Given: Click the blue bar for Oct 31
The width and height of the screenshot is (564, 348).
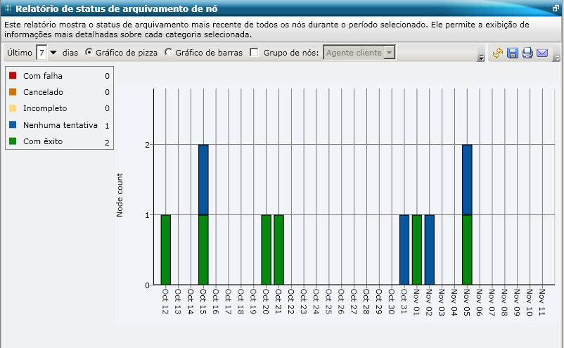Looking at the screenshot, I should click(x=404, y=250).
